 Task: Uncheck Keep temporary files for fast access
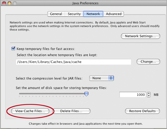pos(13,48)
